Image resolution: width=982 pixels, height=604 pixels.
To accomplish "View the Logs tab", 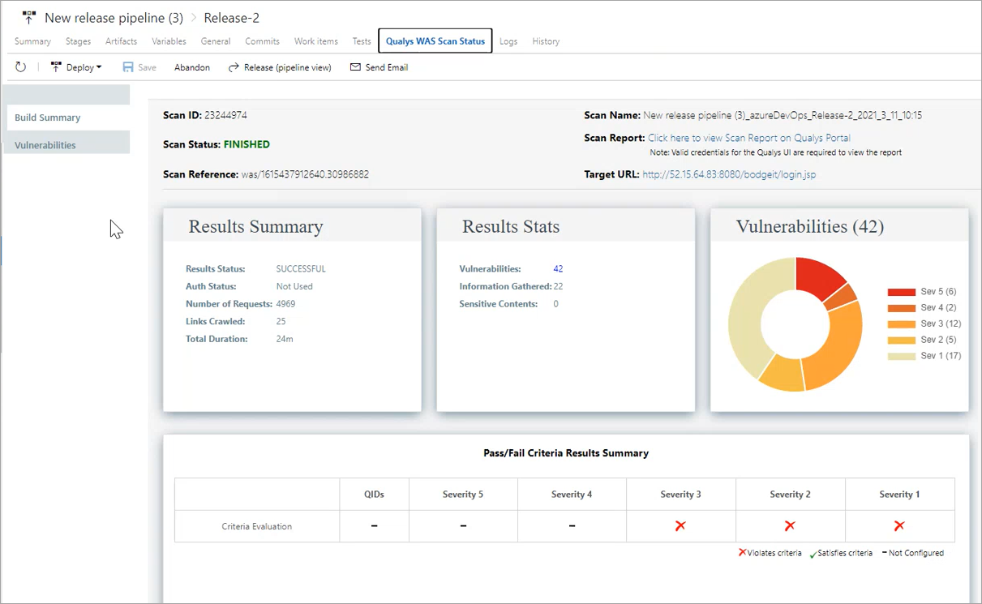I will (508, 41).
